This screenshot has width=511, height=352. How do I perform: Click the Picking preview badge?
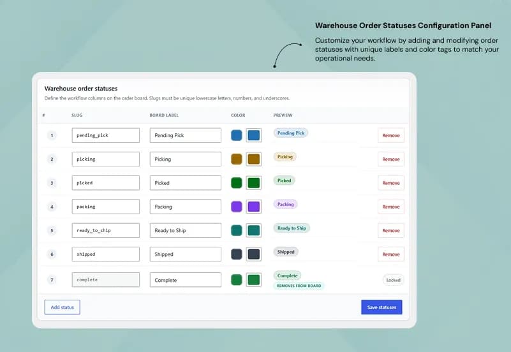pos(285,157)
